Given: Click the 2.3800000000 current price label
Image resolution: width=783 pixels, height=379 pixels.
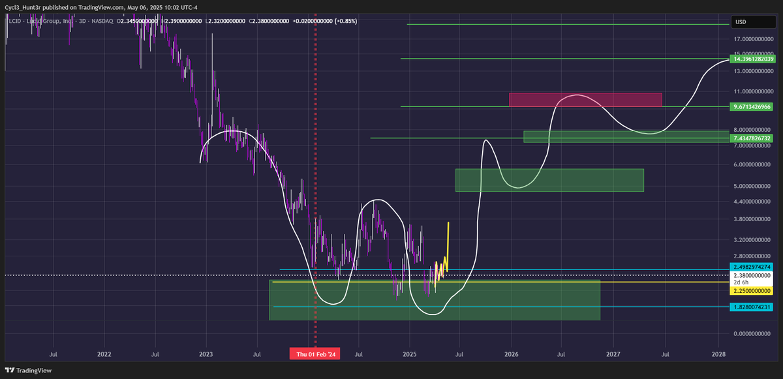Looking at the screenshot, I should point(752,275).
